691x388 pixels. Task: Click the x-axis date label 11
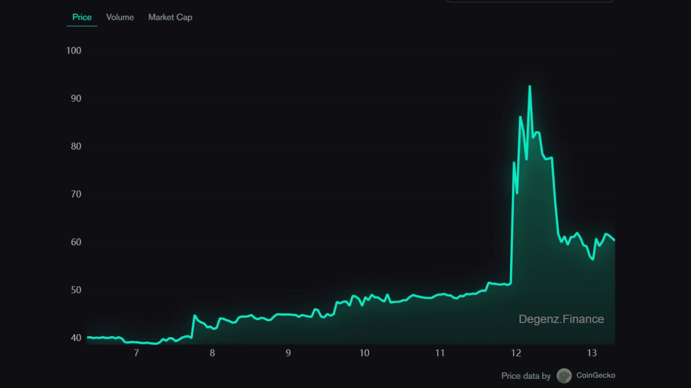coord(440,353)
